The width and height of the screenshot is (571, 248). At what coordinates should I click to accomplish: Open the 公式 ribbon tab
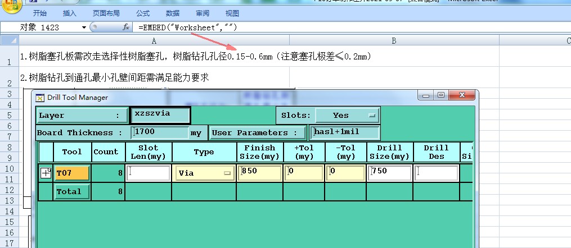tap(143, 13)
